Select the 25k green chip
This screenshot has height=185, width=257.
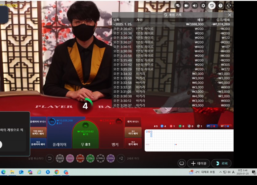[x=90, y=158]
